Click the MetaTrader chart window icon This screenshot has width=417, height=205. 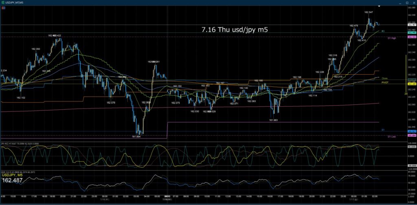tap(3, 2)
